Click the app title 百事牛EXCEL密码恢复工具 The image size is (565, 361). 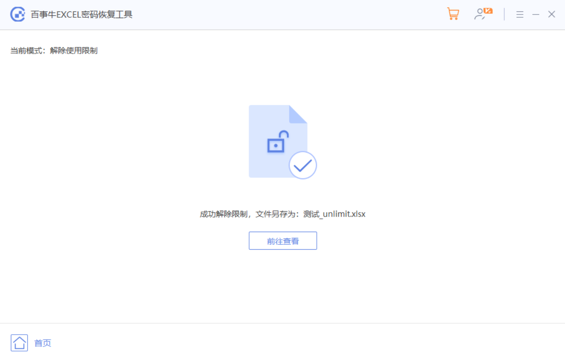(x=81, y=15)
